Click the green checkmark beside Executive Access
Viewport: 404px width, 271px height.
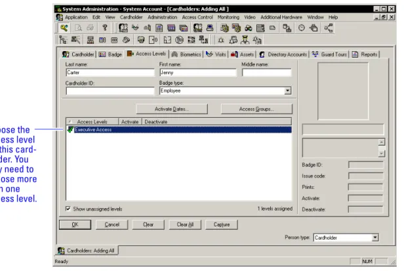[x=70, y=129]
